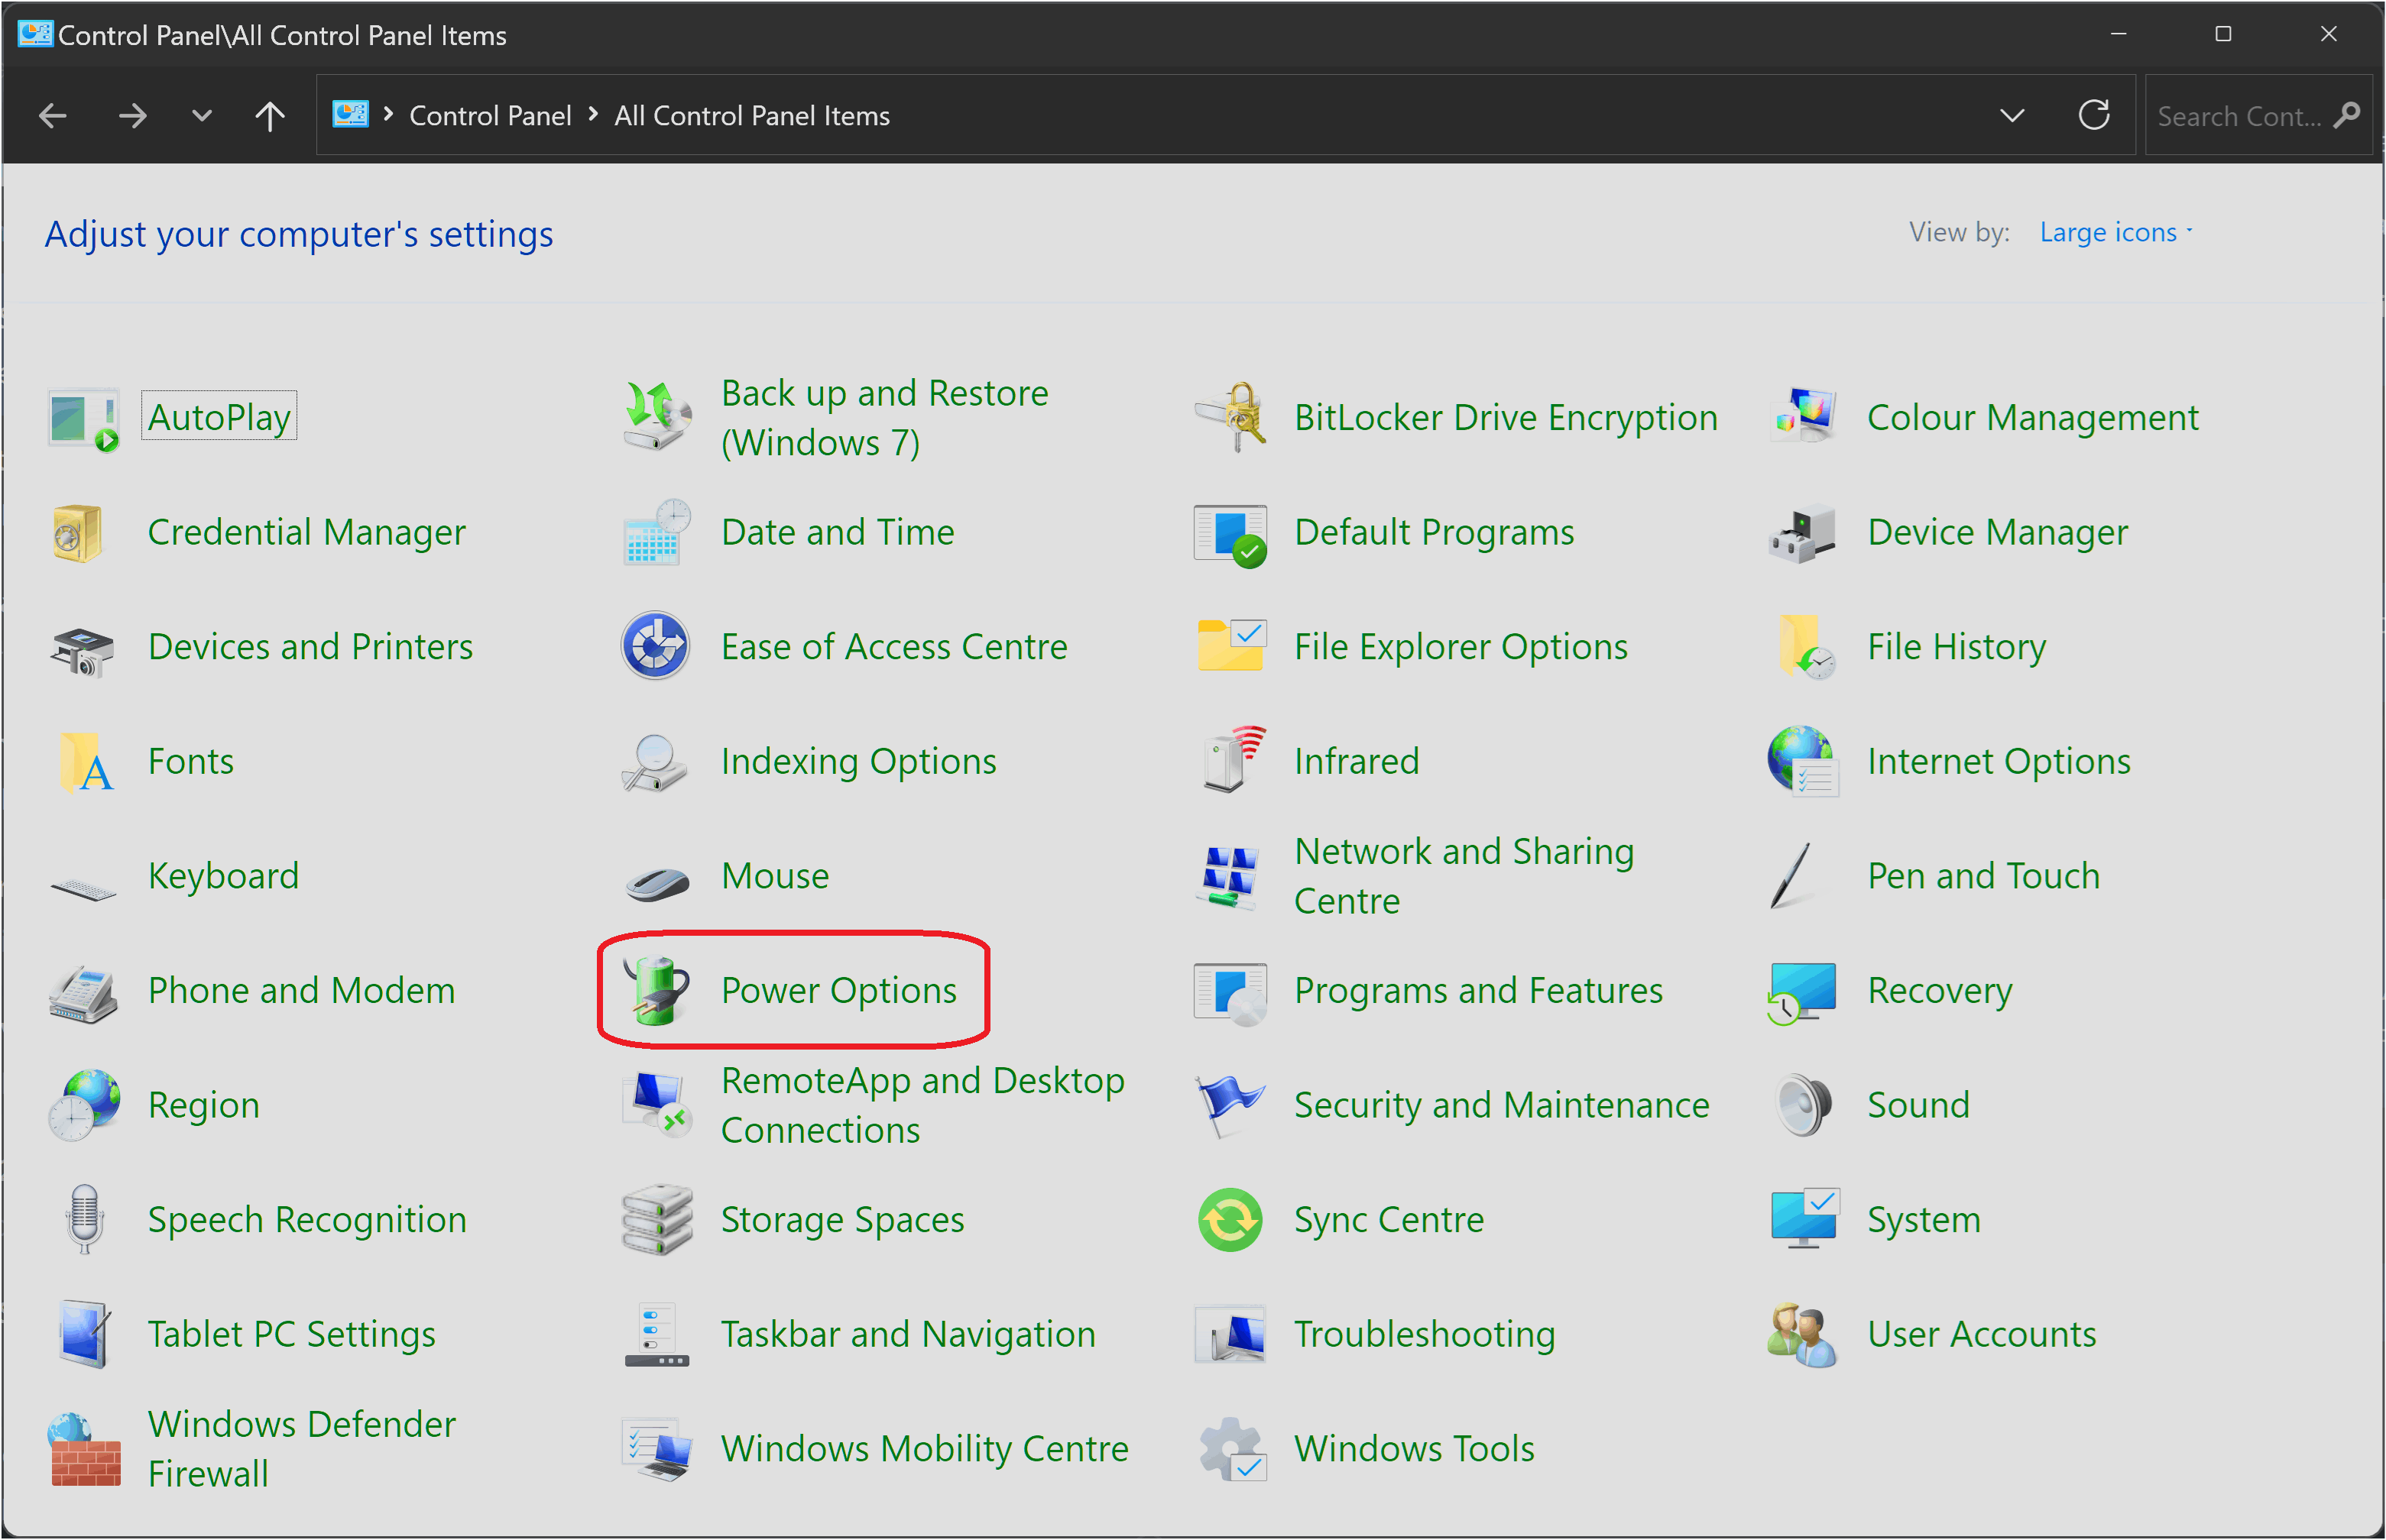Refresh the Control Panel view
Image resolution: width=2386 pixels, height=1540 pixels.
tap(2094, 116)
